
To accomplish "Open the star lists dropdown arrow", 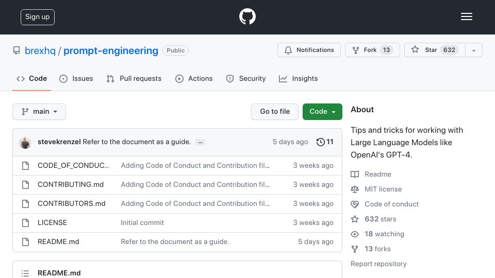I will click(473, 50).
